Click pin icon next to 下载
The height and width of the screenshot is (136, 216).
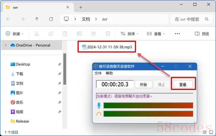coord(59,74)
